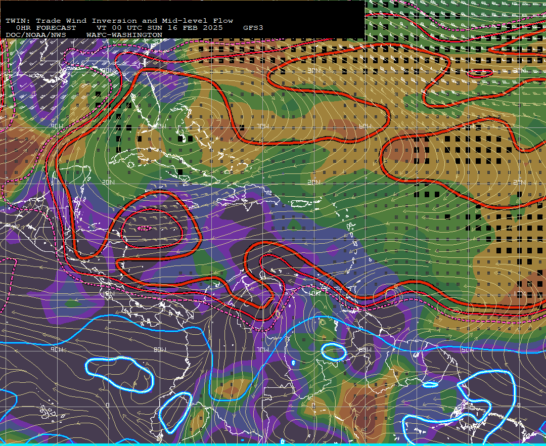Click the title 'TWIN: Trade Wind Inversion and Mid-level Flow'
The height and width of the screenshot is (446, 546).
[119, 21]
